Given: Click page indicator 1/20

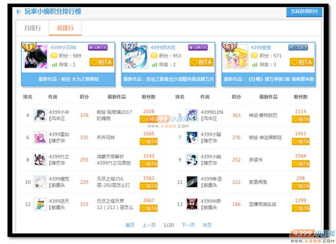Looking at the screenshot, I should click(x=169, y=225).
